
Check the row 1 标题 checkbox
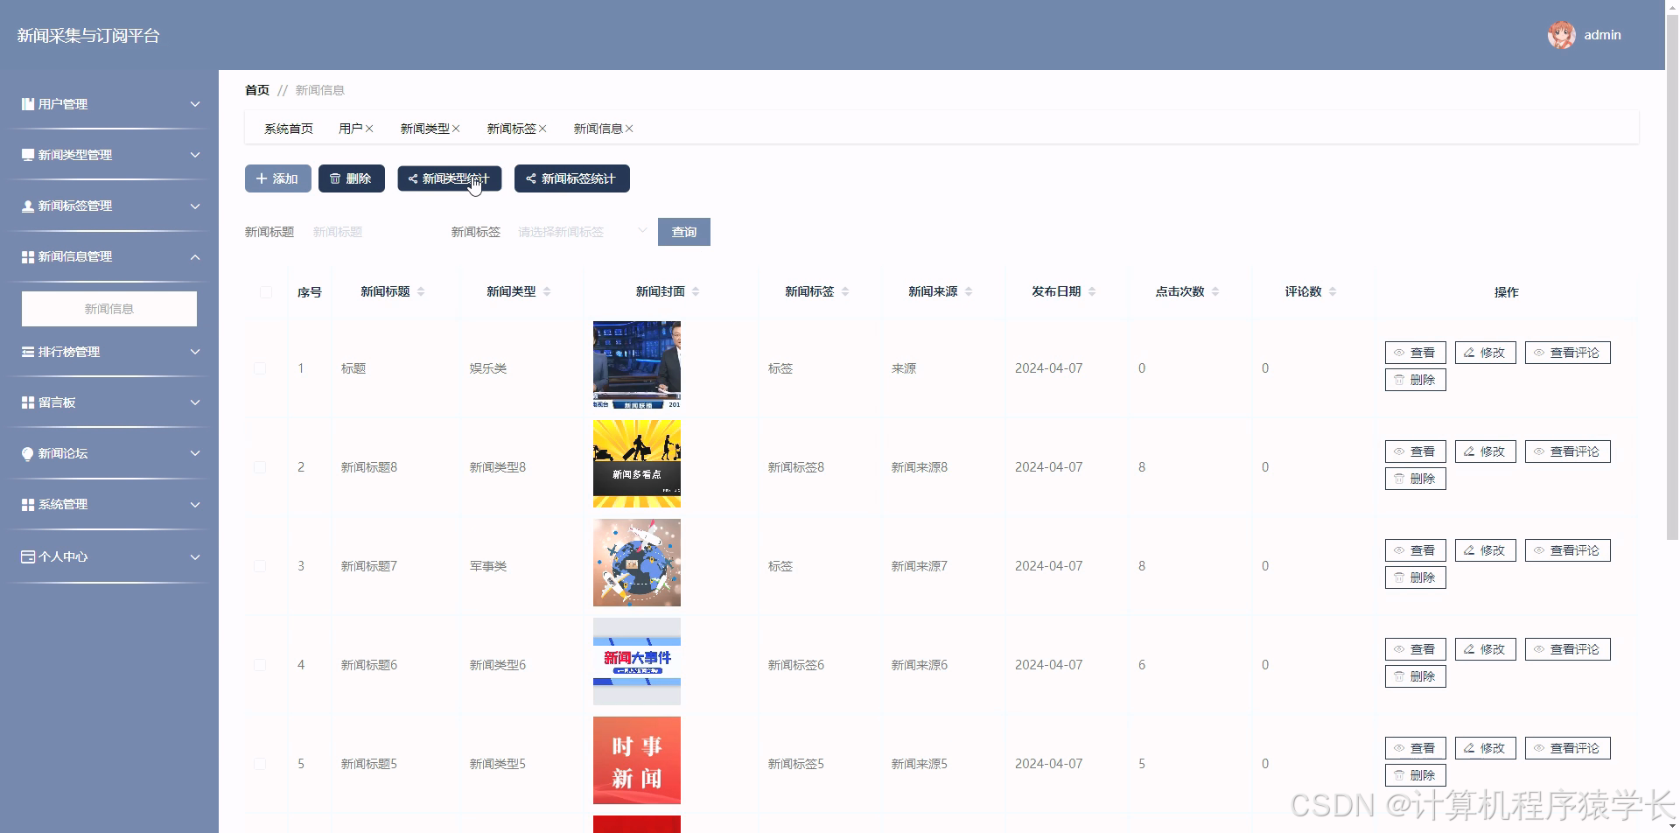tap(260, 368)
